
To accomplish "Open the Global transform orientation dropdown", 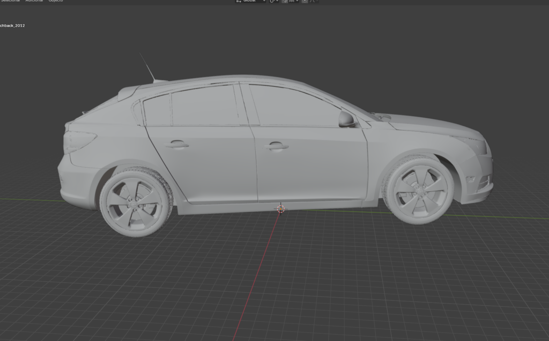I will 250,1.
